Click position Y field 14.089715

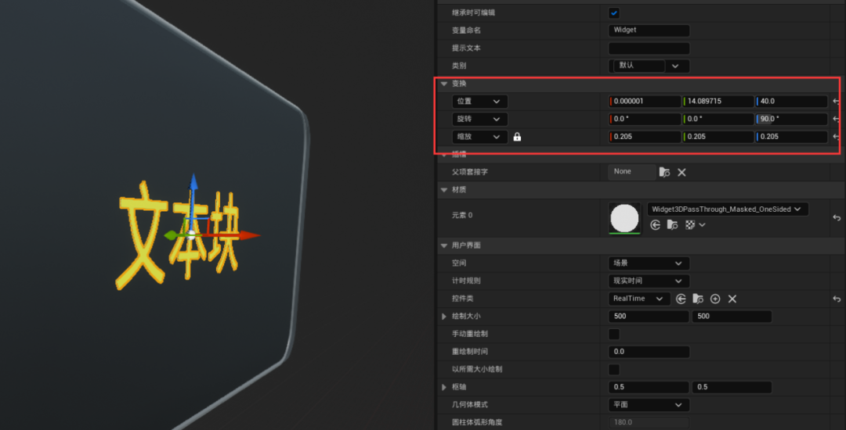[x=718, y=101]
